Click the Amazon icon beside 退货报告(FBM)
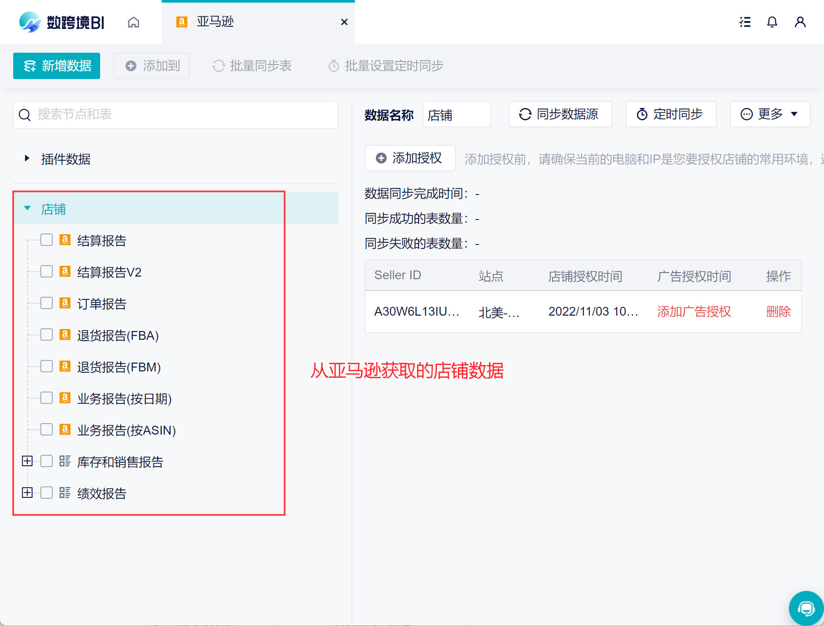This screenshot has height=626, width=824. 65,366
